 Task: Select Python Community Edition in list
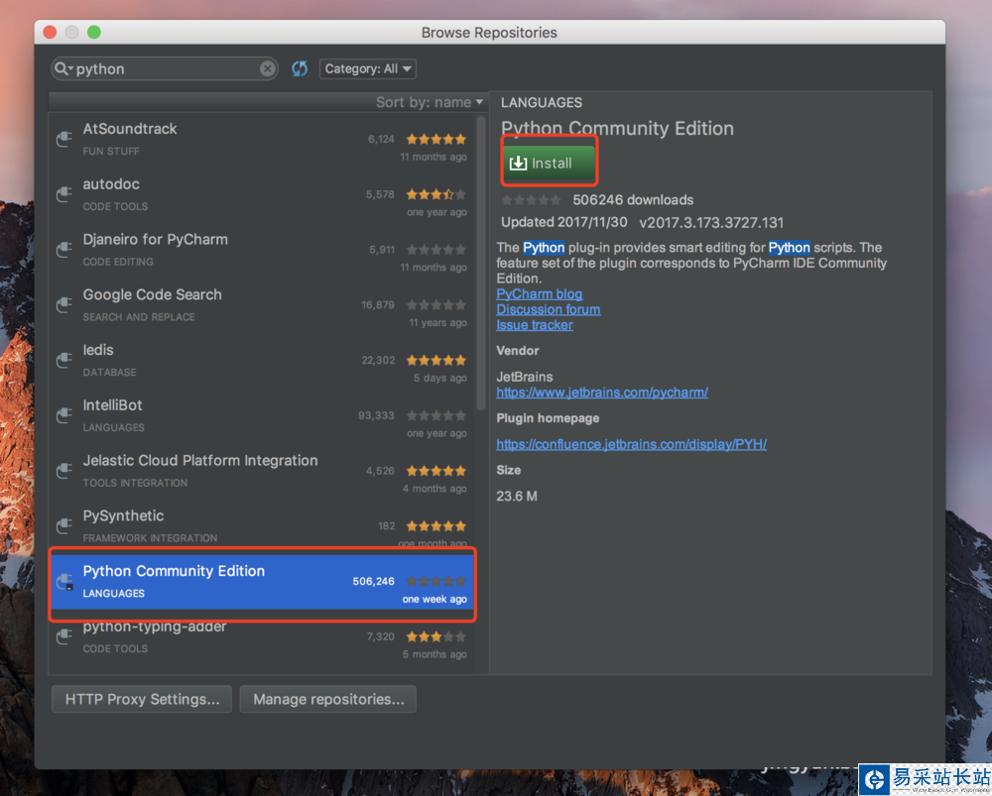(262, 582)
